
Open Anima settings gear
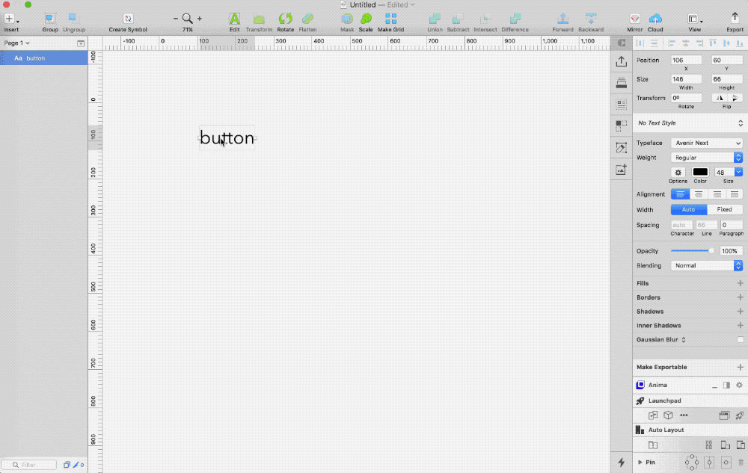[740, 385]
